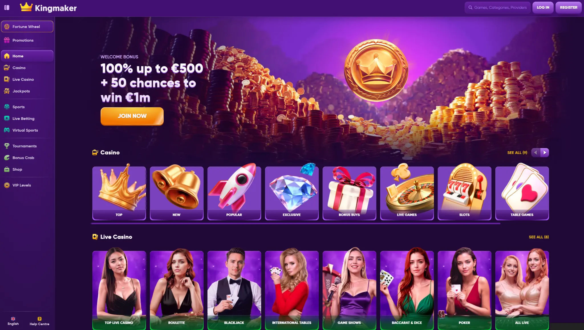Show next Casino categories with right arrow
Screen dimensions: 584x330
pyautogui.click(x=545, y=152)
